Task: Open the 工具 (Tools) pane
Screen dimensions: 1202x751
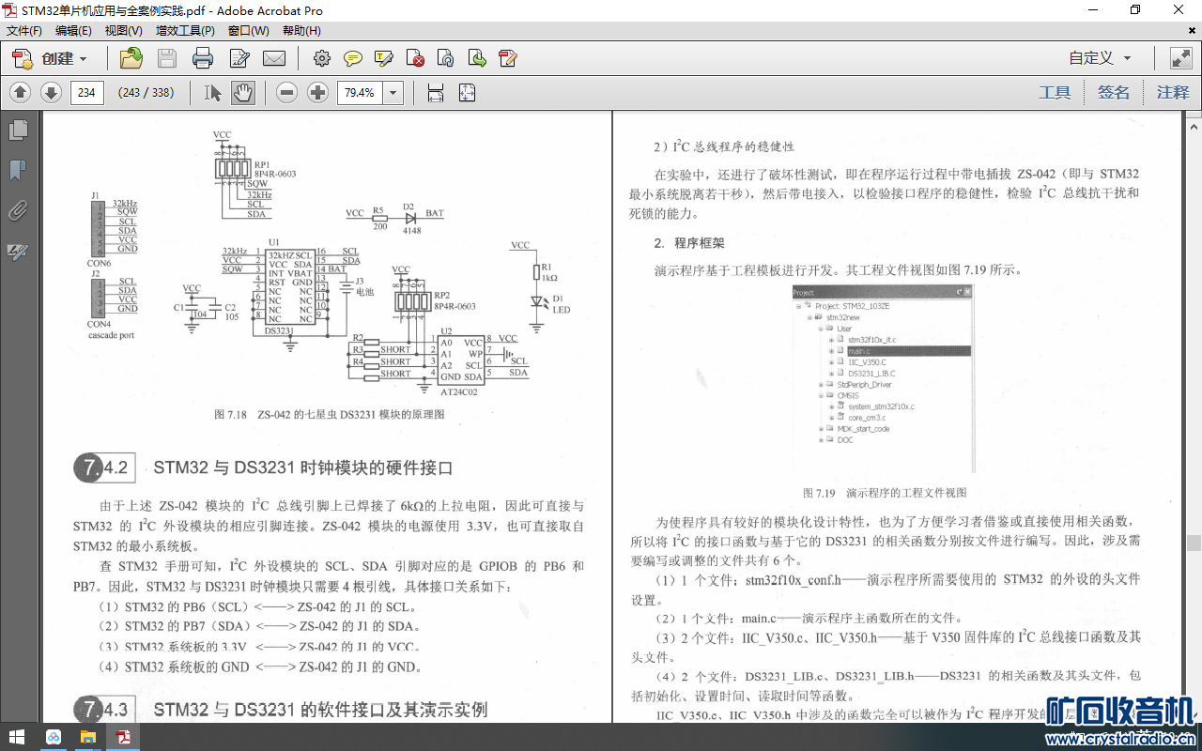Action: point(1055,93)
